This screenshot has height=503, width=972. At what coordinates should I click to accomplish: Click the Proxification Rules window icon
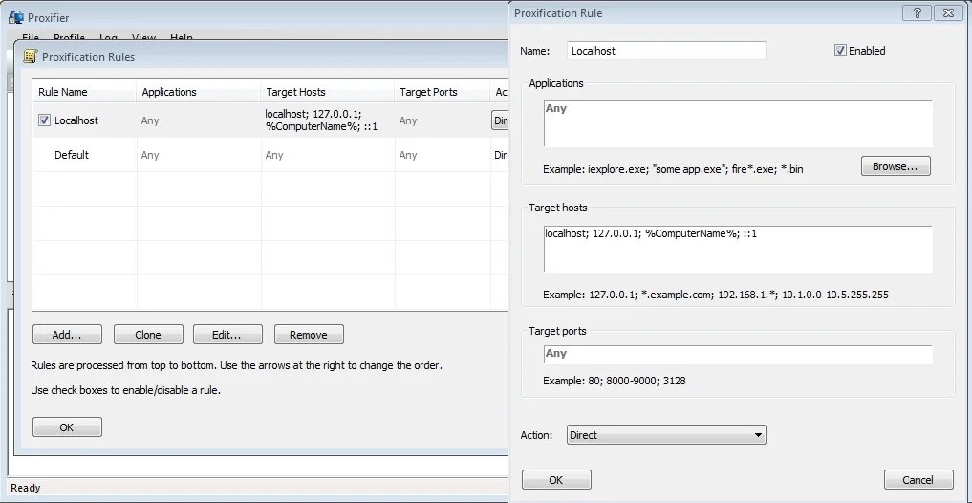click(x=30, y=56)
